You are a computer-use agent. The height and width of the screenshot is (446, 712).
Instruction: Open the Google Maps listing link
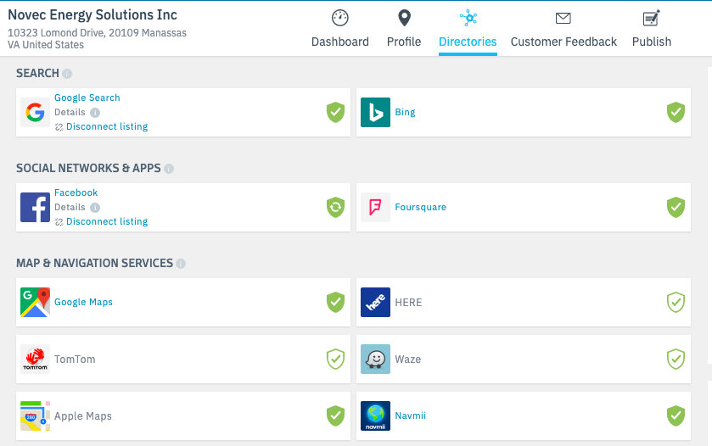pyautogui.click(x=83, y=303)
